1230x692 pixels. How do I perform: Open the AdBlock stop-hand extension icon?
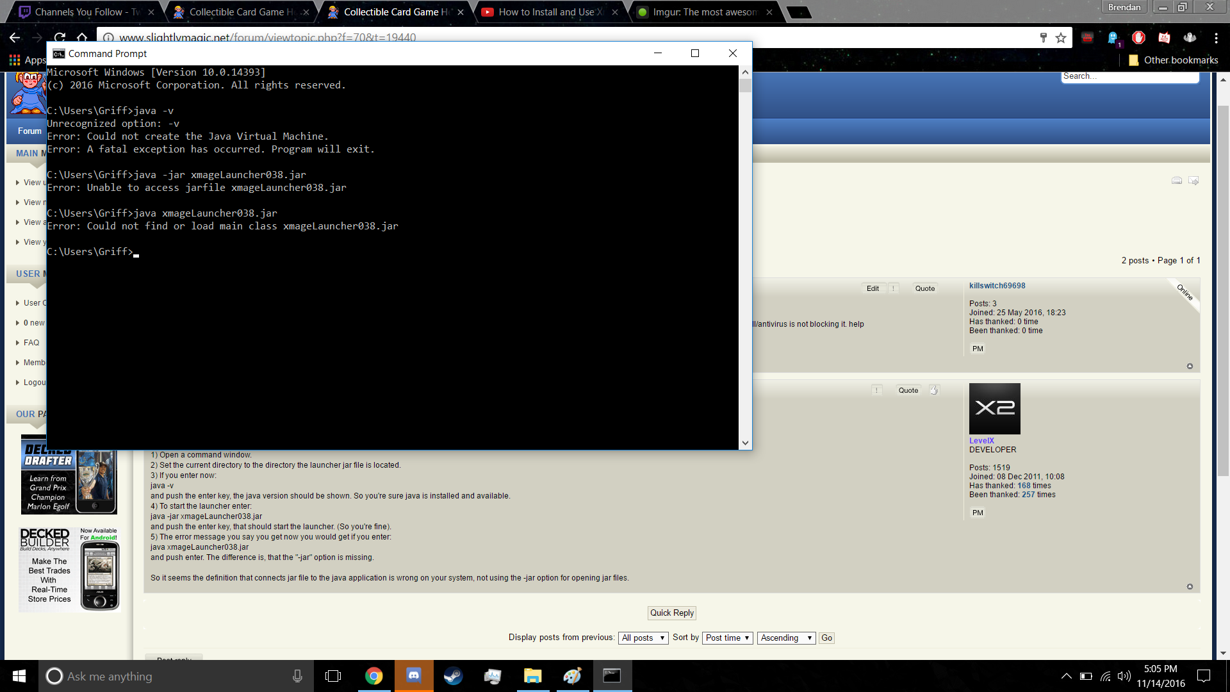1138,38
